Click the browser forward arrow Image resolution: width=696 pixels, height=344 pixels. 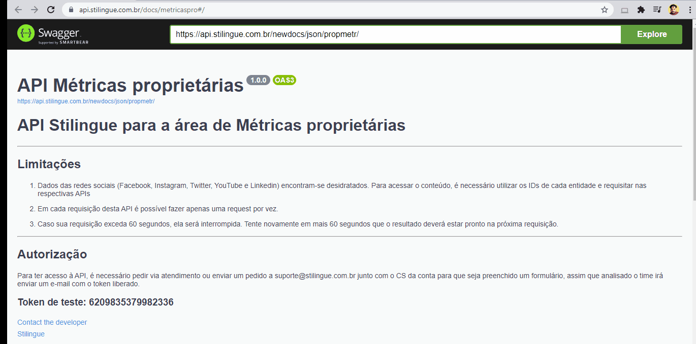pos(34,10)
